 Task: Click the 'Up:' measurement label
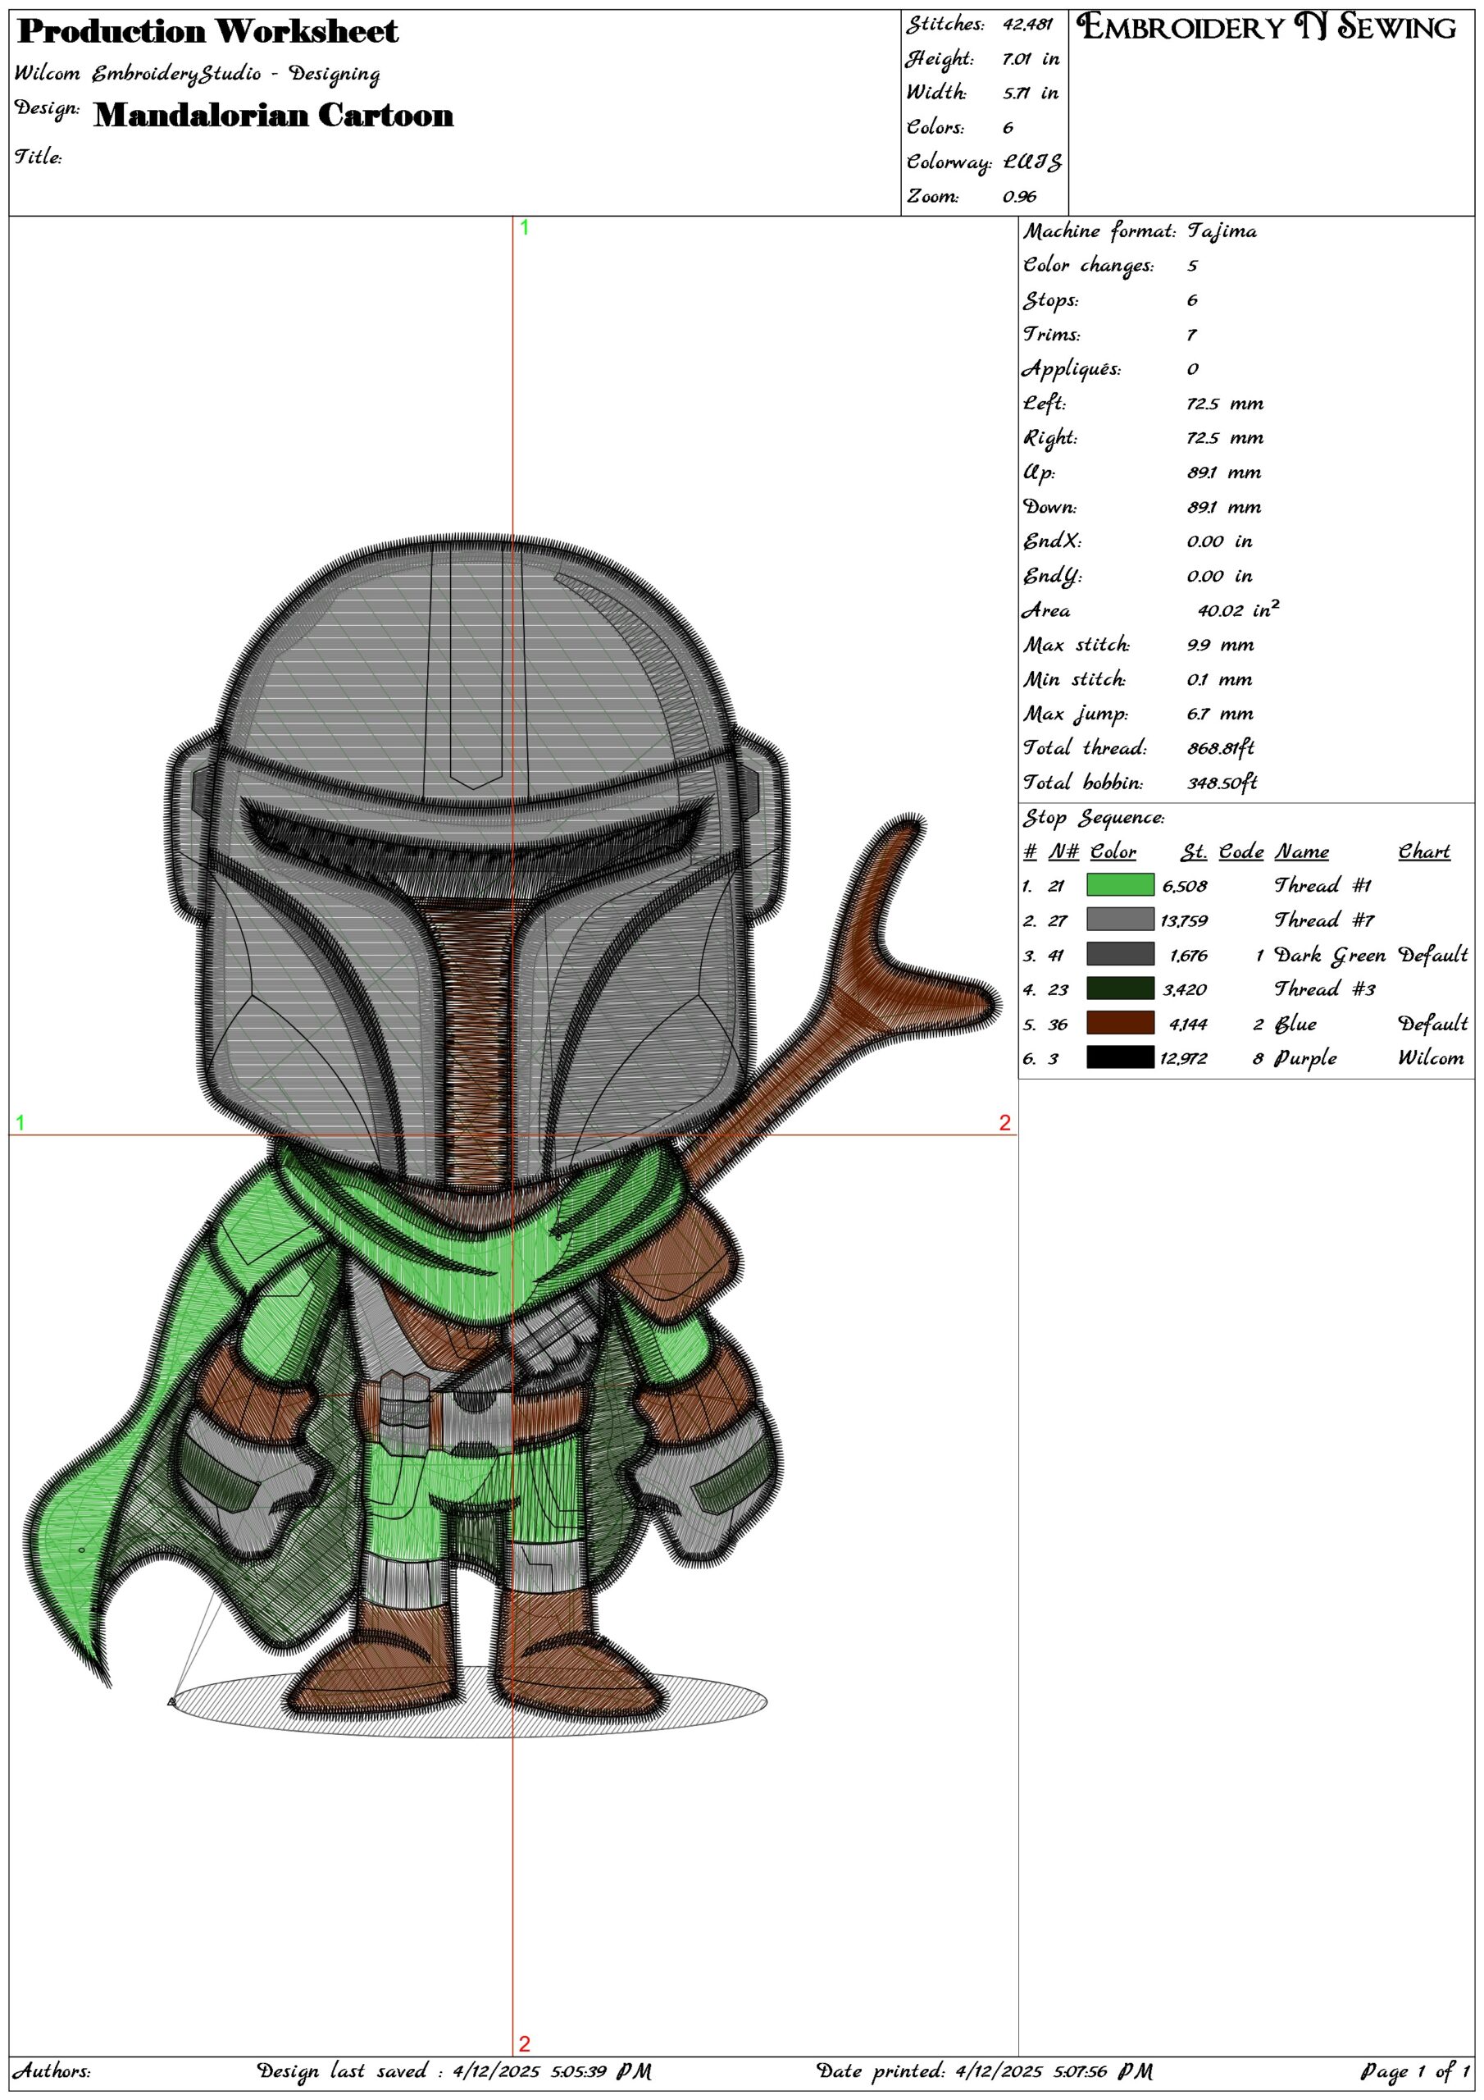[1039, 472]
